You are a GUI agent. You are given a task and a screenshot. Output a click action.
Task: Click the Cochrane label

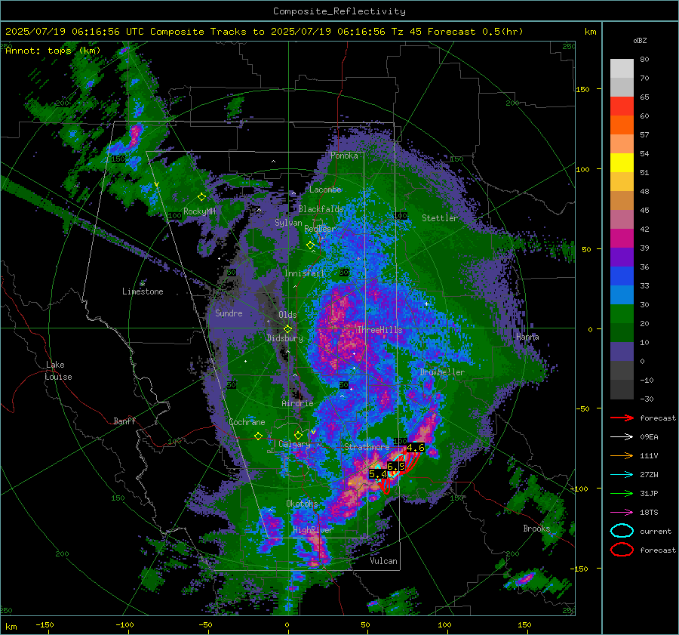[247, 422]
